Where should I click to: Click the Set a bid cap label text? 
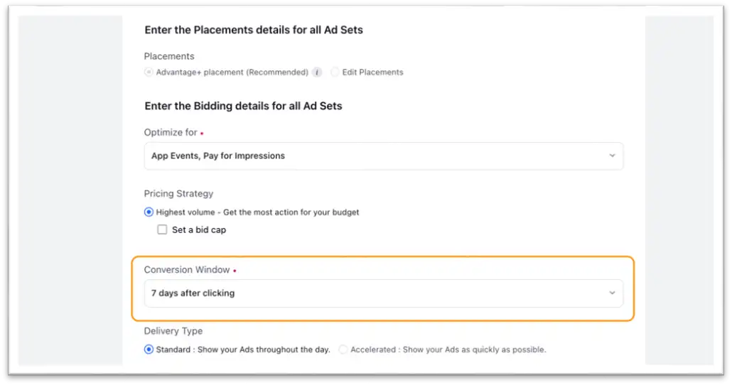[199, 229]
